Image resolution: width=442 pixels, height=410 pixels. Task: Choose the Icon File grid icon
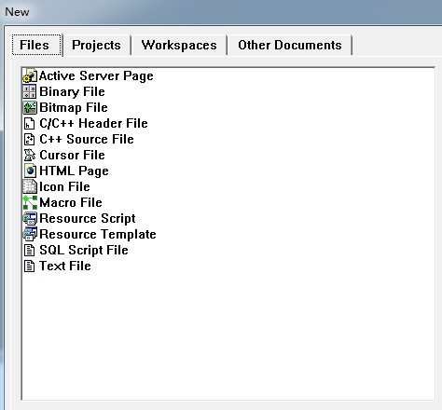coord(30,186)
